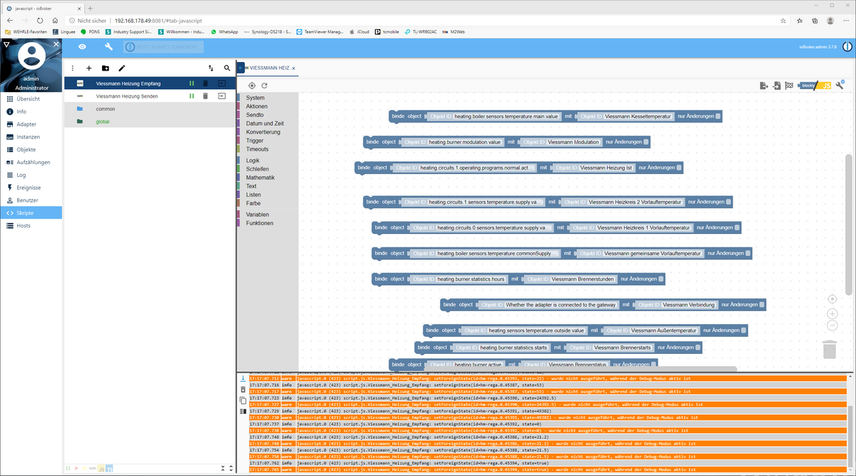
Task: Check 'nur Änderungen' for Viessmann Heizung Ist
Action: 679,168
